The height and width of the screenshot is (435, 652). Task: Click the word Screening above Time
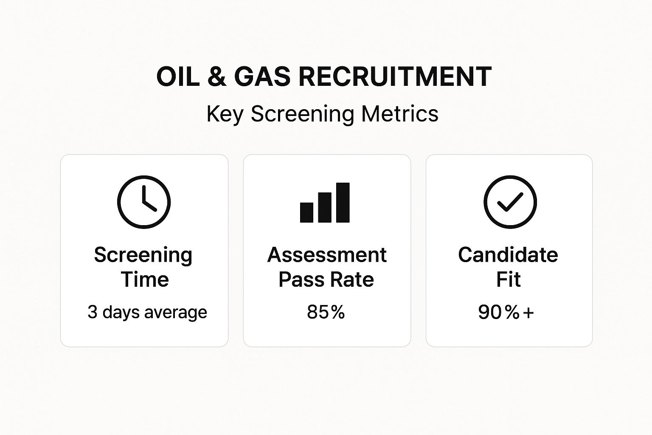pyautogui.click(x=143, y=255)
